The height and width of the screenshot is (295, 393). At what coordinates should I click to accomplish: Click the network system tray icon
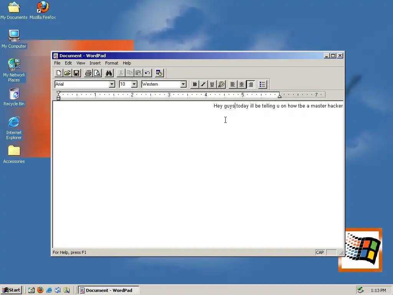(x=360, y=290)
